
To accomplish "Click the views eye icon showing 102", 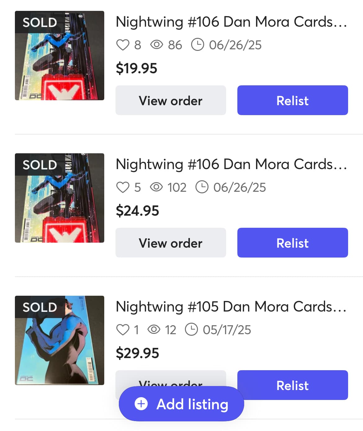I will 156,187.
